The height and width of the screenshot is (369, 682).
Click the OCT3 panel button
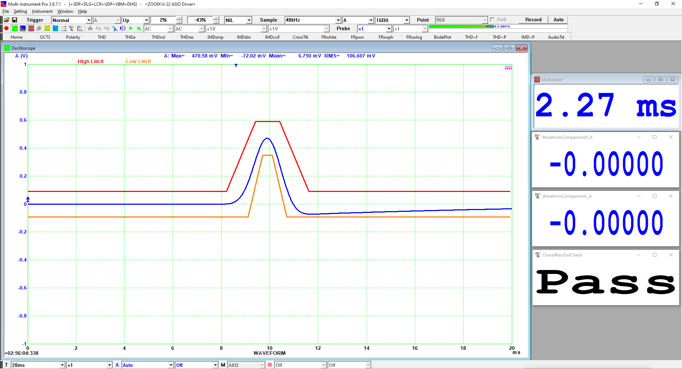click(45, 37)
